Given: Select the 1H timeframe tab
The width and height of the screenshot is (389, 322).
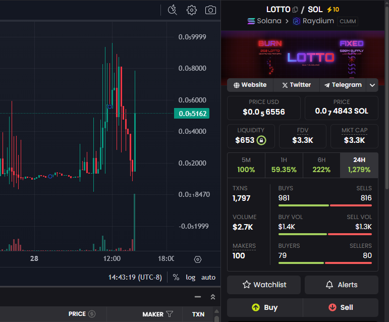Looking at the screenshot, I should (x=284, y=165).
